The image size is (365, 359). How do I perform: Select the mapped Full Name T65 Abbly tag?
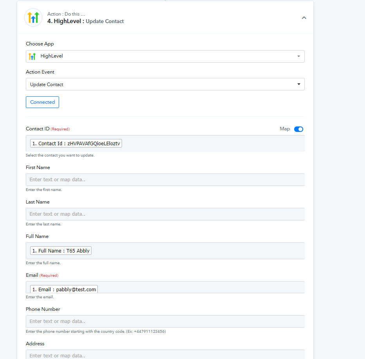(x=61, y=251)
